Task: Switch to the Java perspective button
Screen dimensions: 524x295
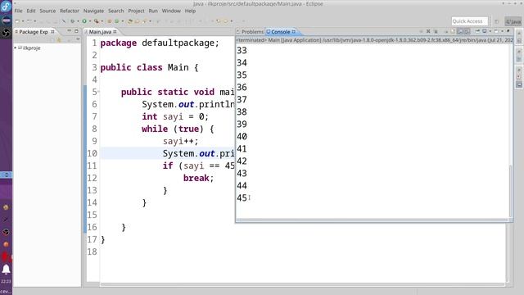Action: pos(513,21)
